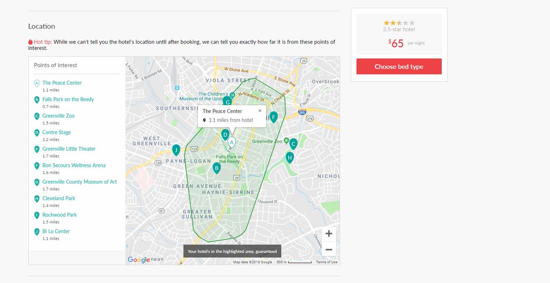Click the 1.1 miles from hotel popup text
Viewport: 550px width, 283px height.
[231, 120]
